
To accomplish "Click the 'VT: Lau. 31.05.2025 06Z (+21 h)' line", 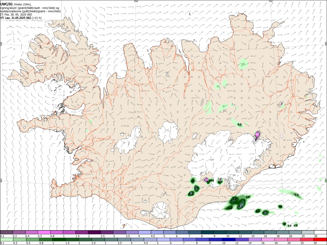I will pyautogui.click(x=21, y=18).
